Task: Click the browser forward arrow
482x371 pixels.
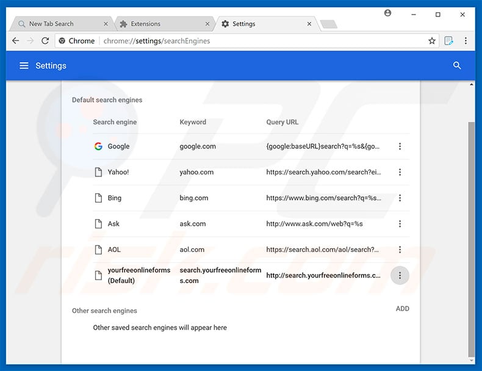Action: click(30, 40)
